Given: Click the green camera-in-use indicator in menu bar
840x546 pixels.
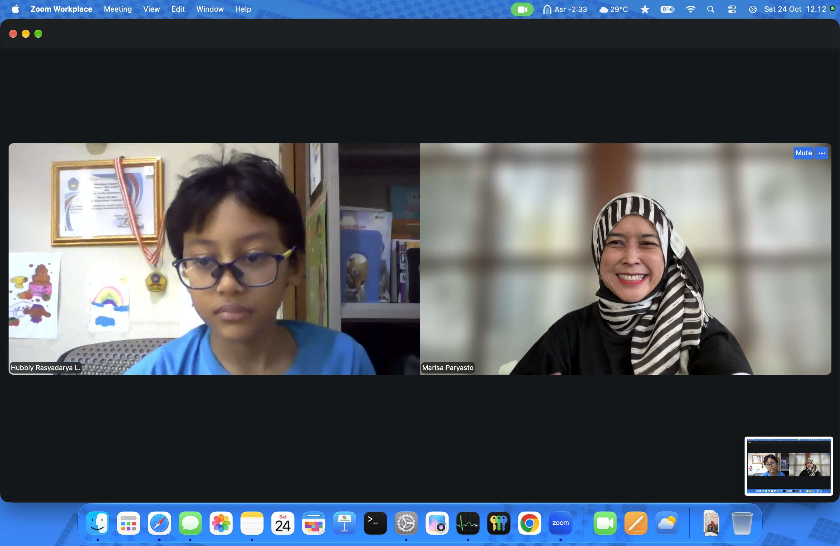Looking at the screenshot, I should (x=522, y=9).
